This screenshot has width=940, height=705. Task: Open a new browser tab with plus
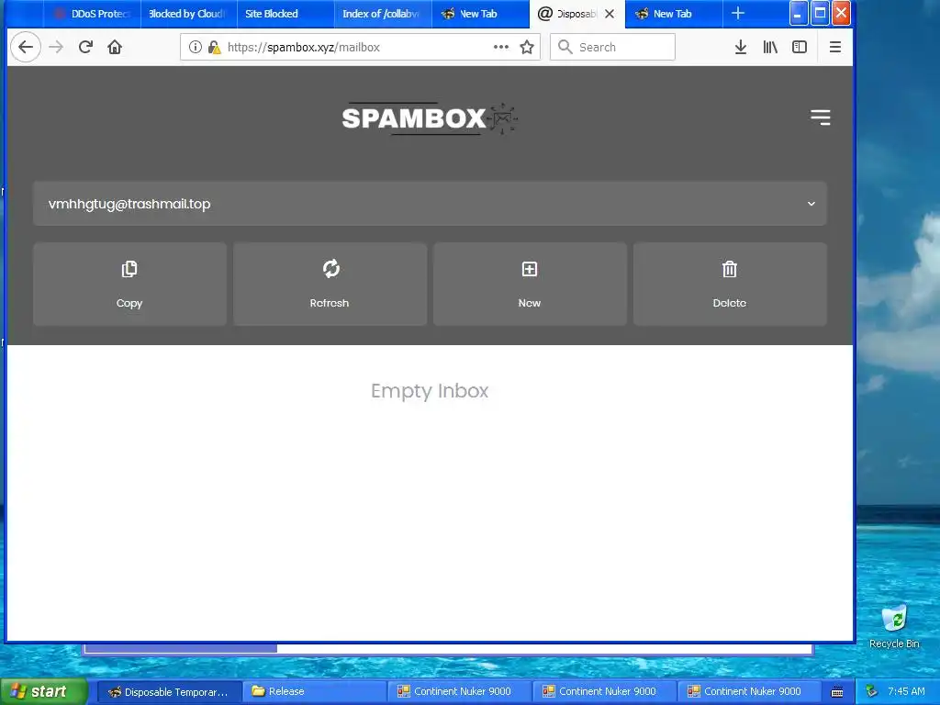point(738,13)
